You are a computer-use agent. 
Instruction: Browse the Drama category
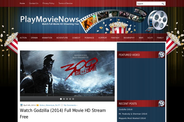click(x=34, y=38)
